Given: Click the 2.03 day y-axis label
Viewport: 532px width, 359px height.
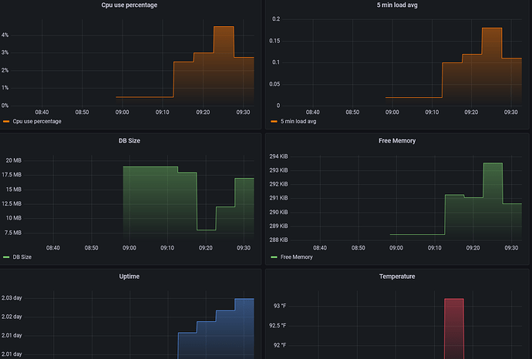Looking at the screenshot, I should tap(12, 298).
